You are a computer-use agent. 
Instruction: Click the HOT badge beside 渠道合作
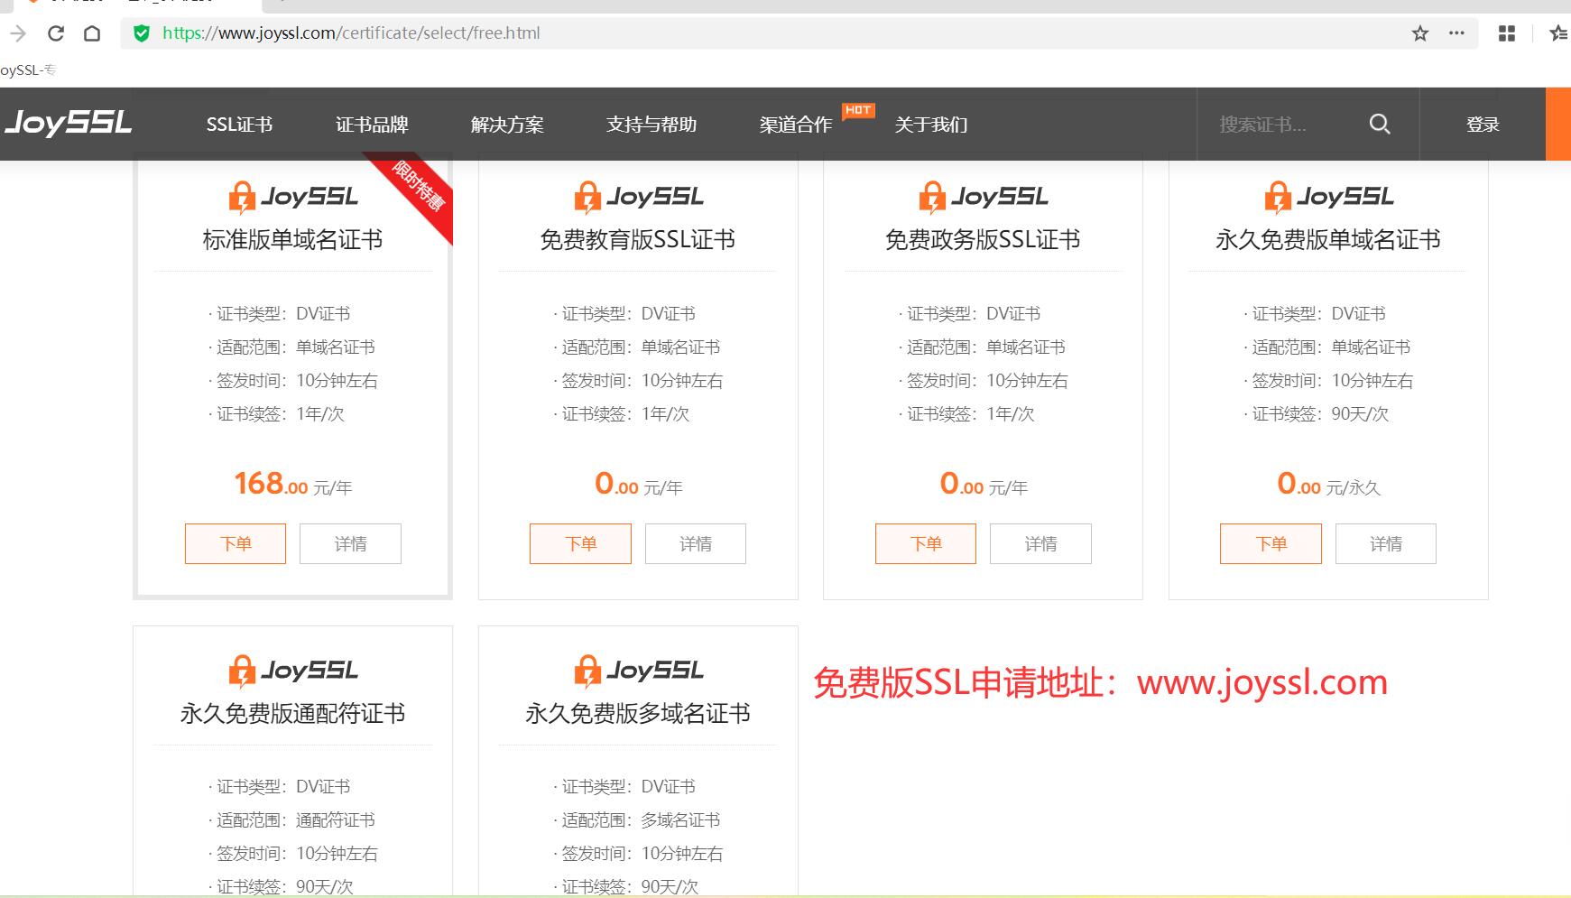(x=858, y=110)
